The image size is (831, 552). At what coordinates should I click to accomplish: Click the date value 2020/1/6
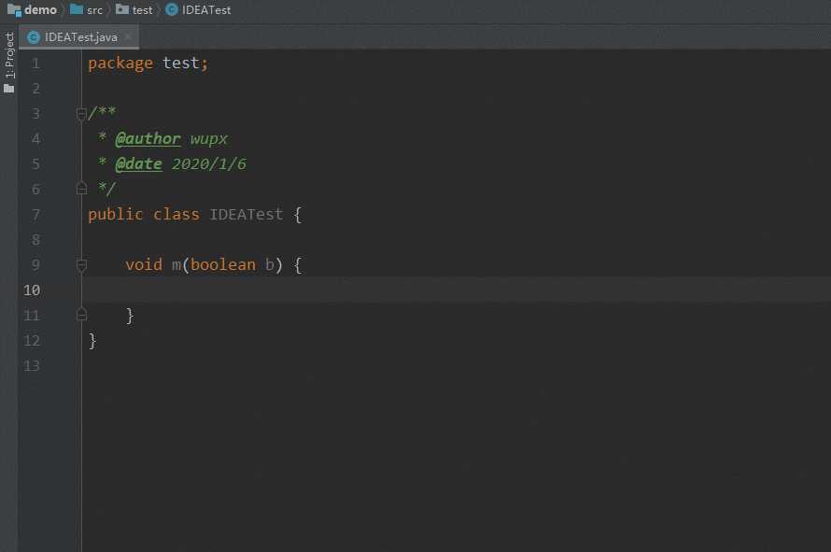pyautogui.click(x=209, y=163)
